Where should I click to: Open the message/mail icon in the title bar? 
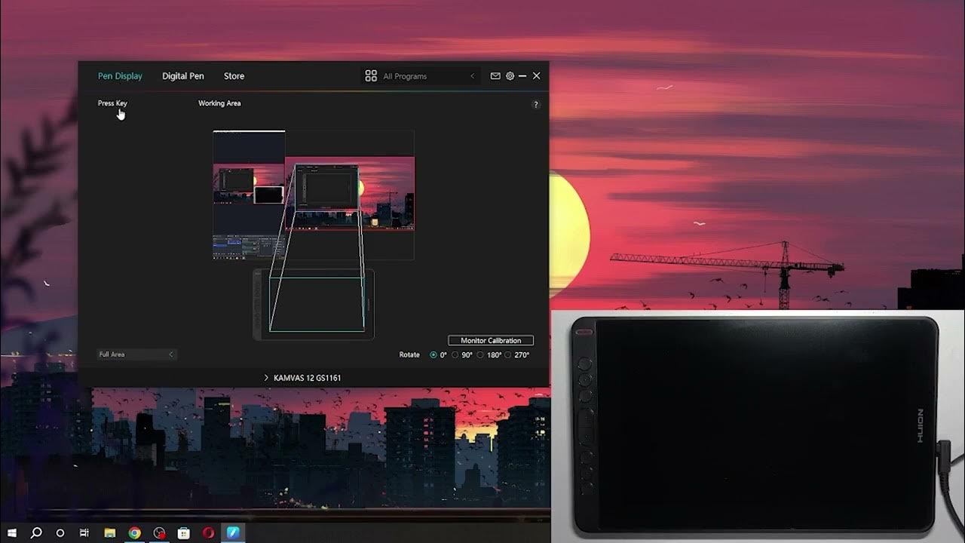(x=495, y=75)
